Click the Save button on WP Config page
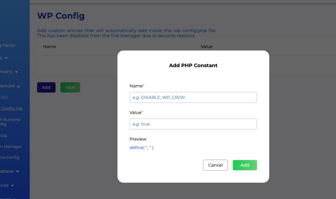The image size is (336, 199). tap(70, 87)
